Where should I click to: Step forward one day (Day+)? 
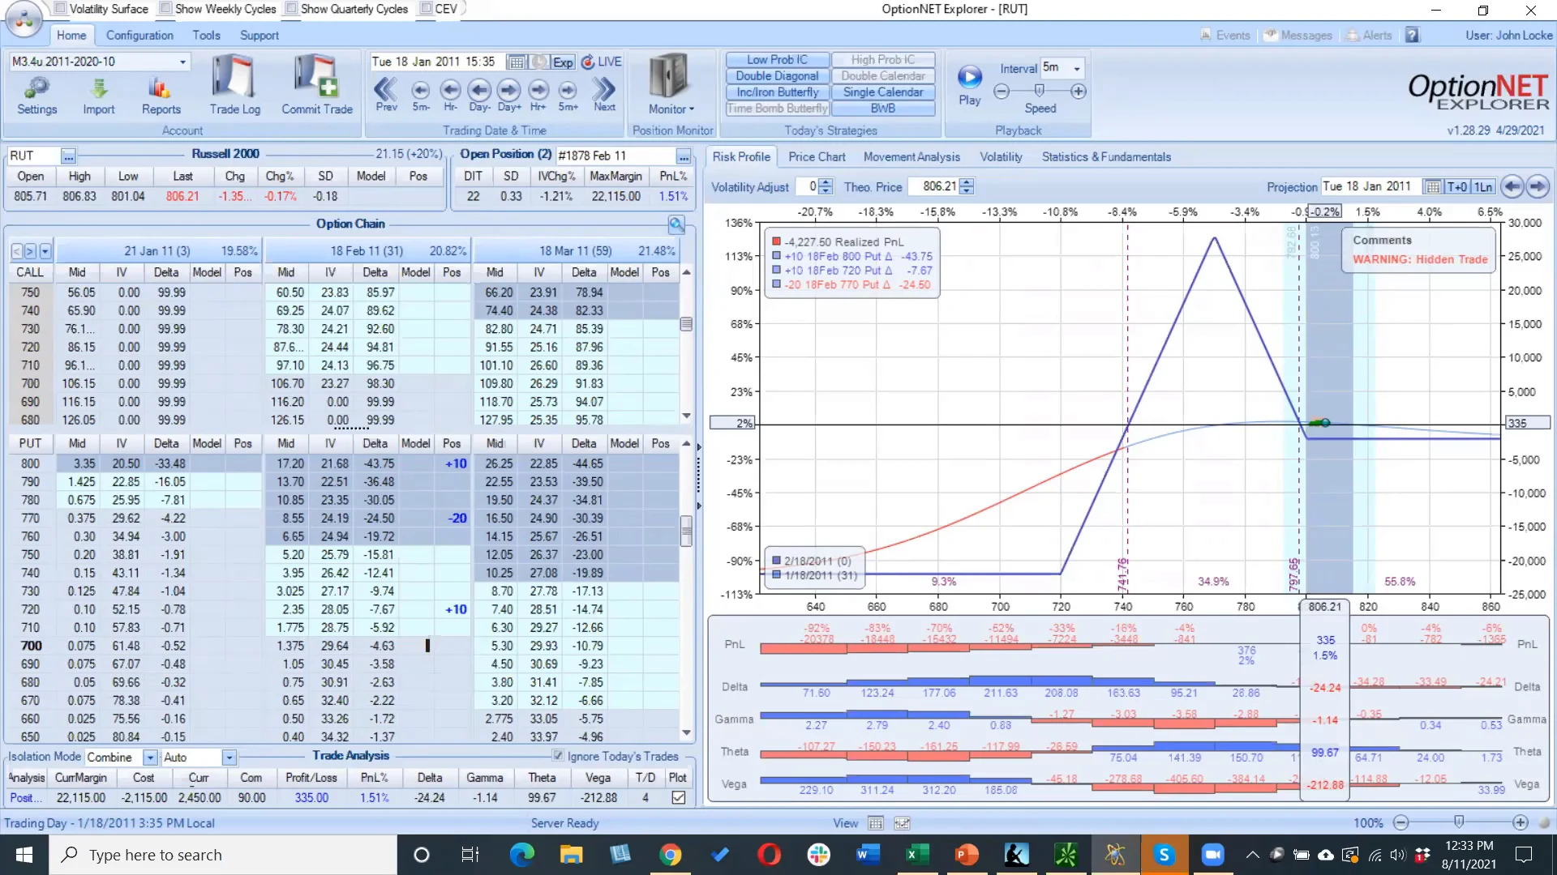point(508,93)
